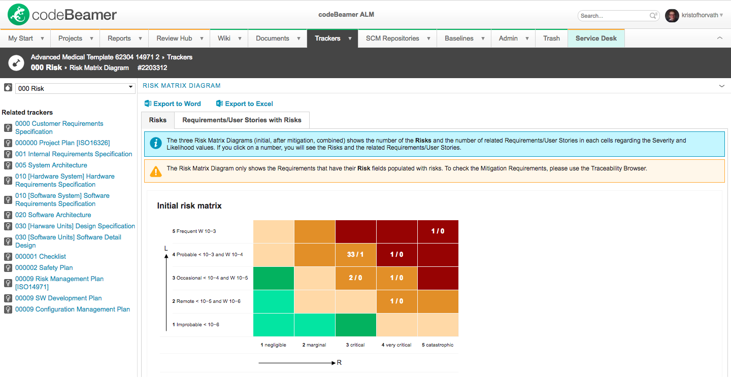Click icon beside 020 Software Architecture
This screenshot has width=731, height=379.
coord(8,215)
